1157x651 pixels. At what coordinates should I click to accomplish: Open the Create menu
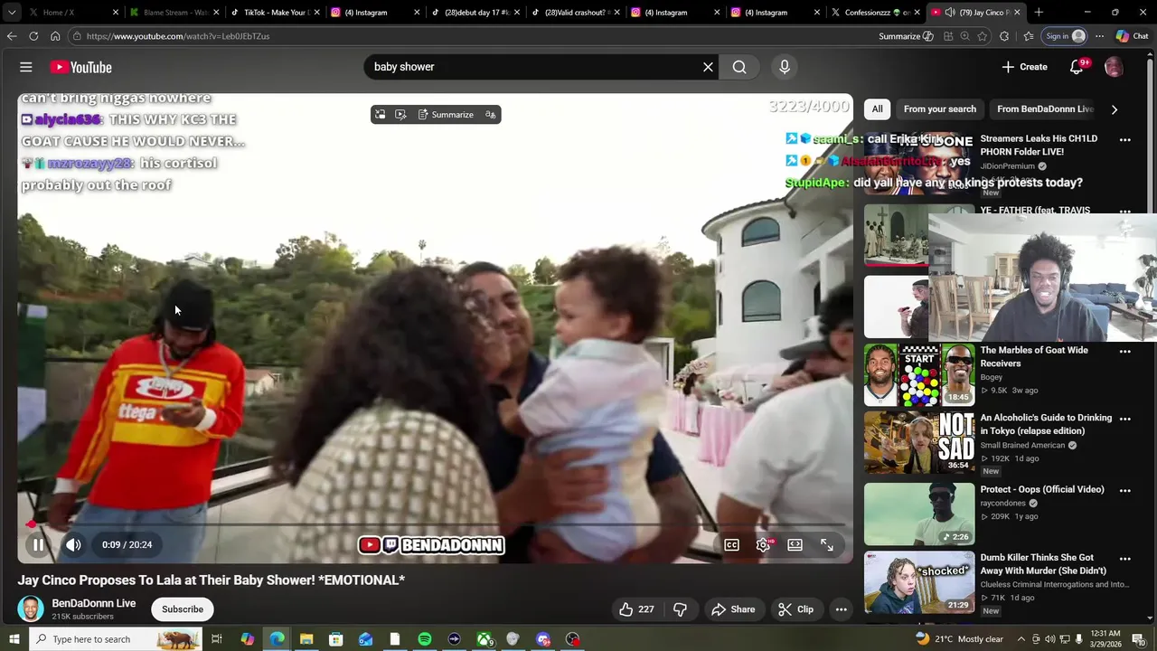point(1024,67)
